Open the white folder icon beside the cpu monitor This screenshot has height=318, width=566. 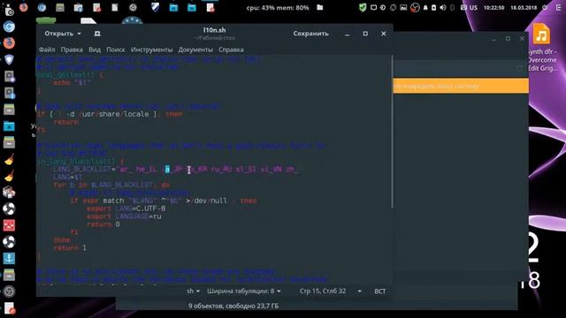pyautogui.click(x=320, y=8)
